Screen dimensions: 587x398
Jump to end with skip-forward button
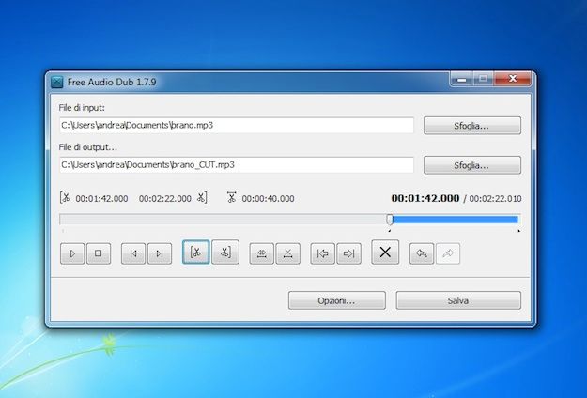160,253
